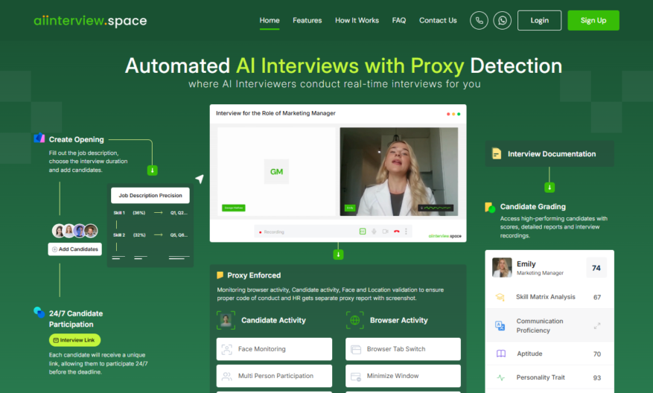
Task: Click the red end-call icon
Action: point(396,231)
